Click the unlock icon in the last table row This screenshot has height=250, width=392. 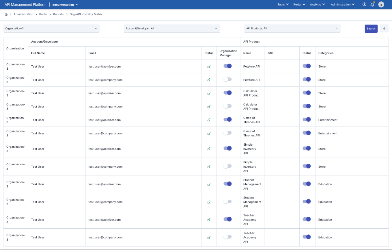pos(209,237)
